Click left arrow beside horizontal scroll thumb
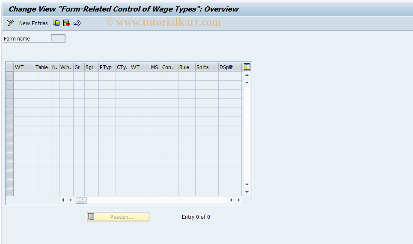This screenshot has height=244, width=413. tap(63, 200)
